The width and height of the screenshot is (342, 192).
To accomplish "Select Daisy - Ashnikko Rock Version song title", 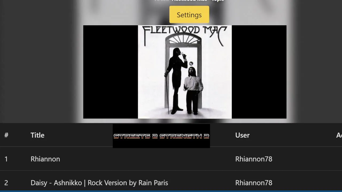I will (x=99, y=183).
